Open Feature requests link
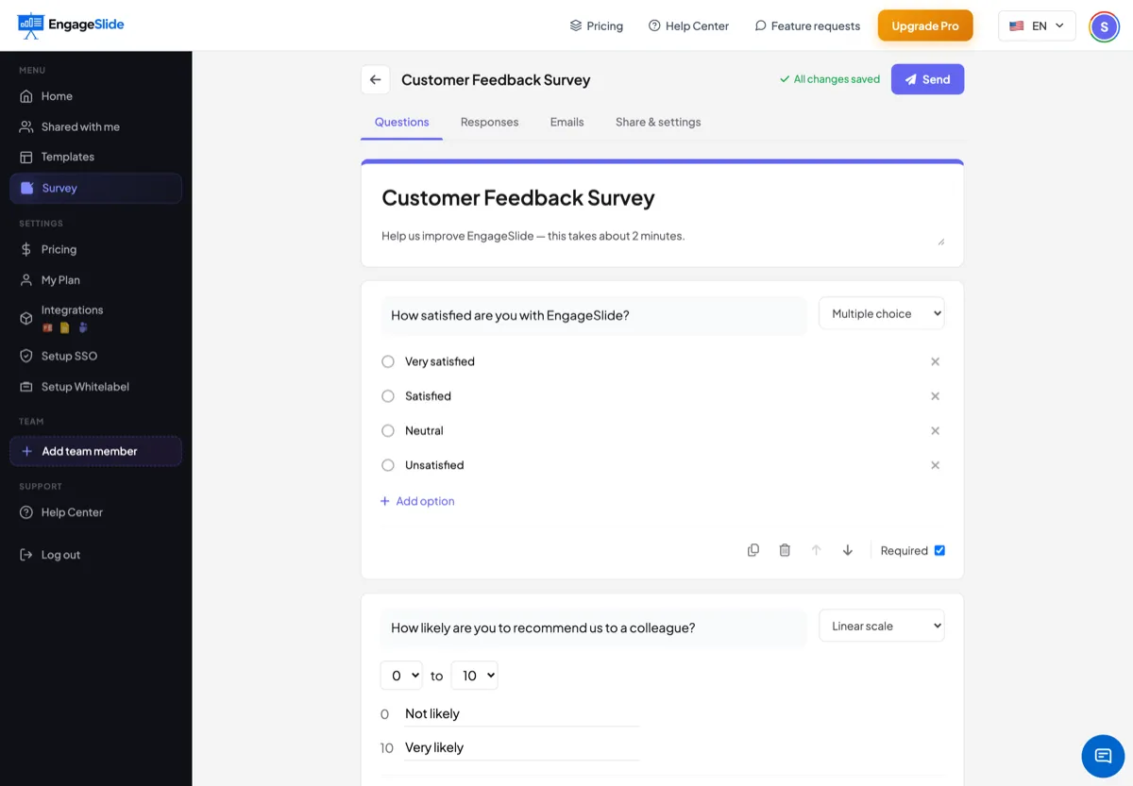This screenshot has height=786, width=1133. coord(807,25)
